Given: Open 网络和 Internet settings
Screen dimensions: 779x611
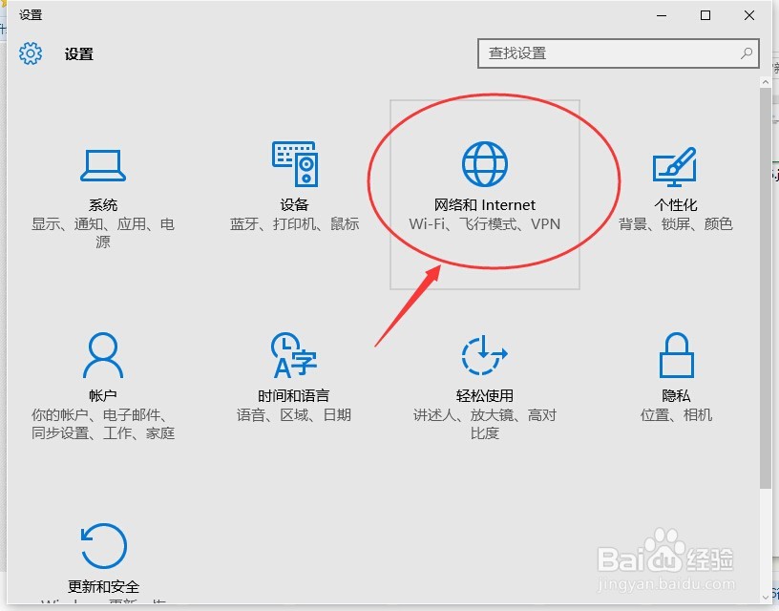Looking at the screenshot, I should pos(485,162).
